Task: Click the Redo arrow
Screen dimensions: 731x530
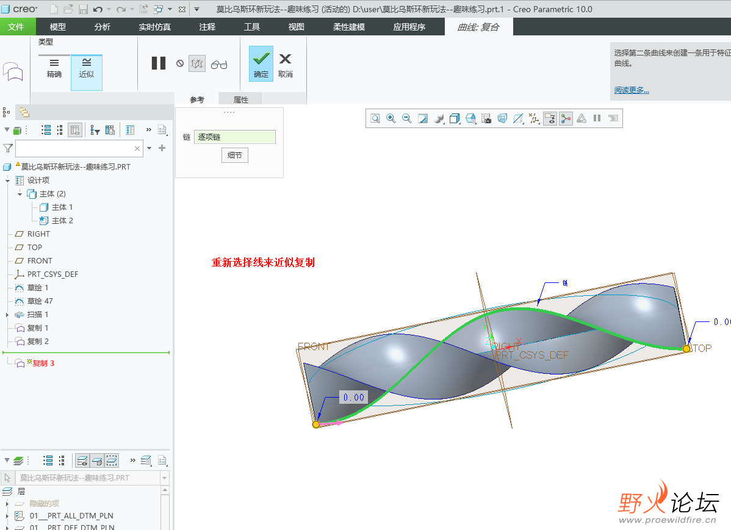Action: click(121, 9)
